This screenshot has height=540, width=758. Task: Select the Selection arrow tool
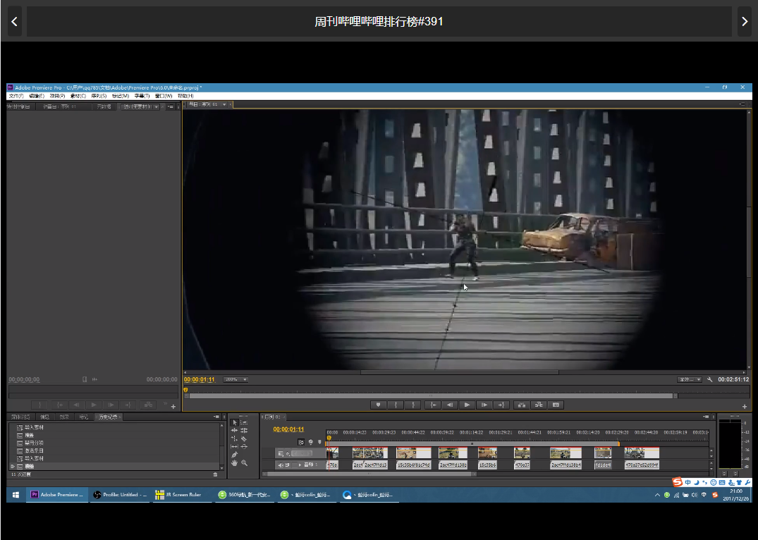[x=235, y=422]
